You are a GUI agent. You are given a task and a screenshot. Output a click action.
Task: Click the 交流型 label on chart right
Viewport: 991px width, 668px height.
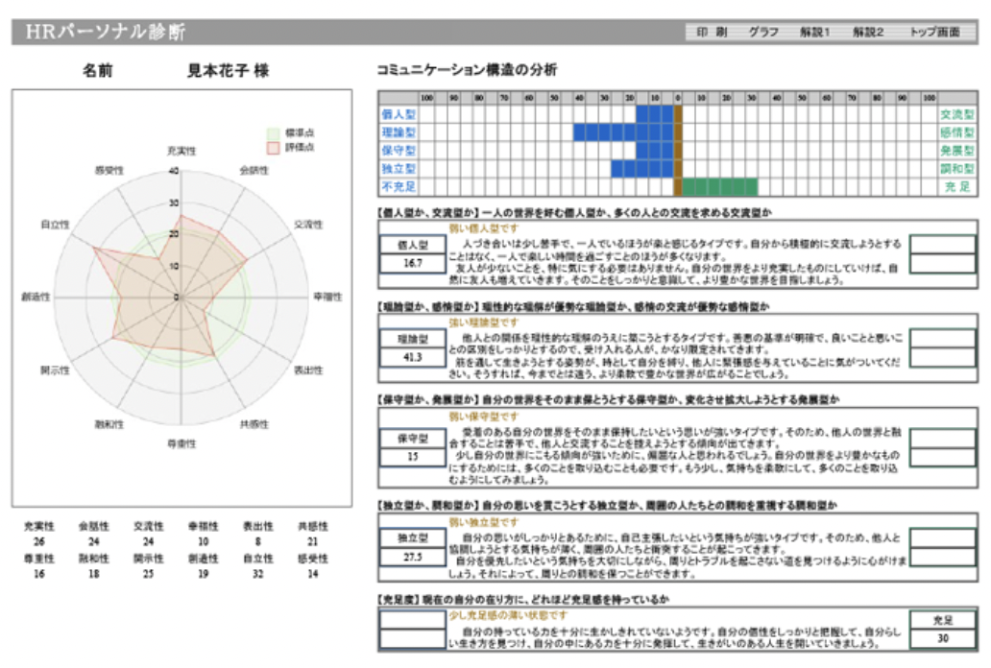(x=956, y=114)
